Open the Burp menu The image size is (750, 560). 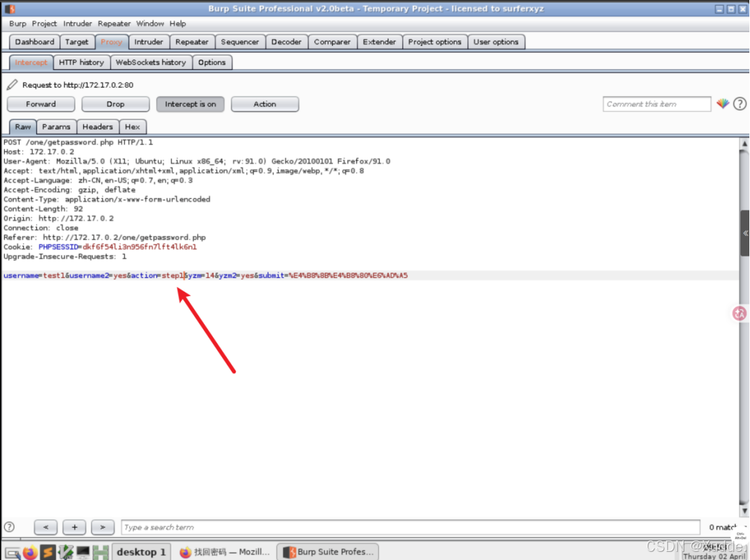pyautogui.click(x=18, y=24)
